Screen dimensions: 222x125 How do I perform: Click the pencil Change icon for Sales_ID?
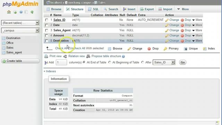[167, 20]
